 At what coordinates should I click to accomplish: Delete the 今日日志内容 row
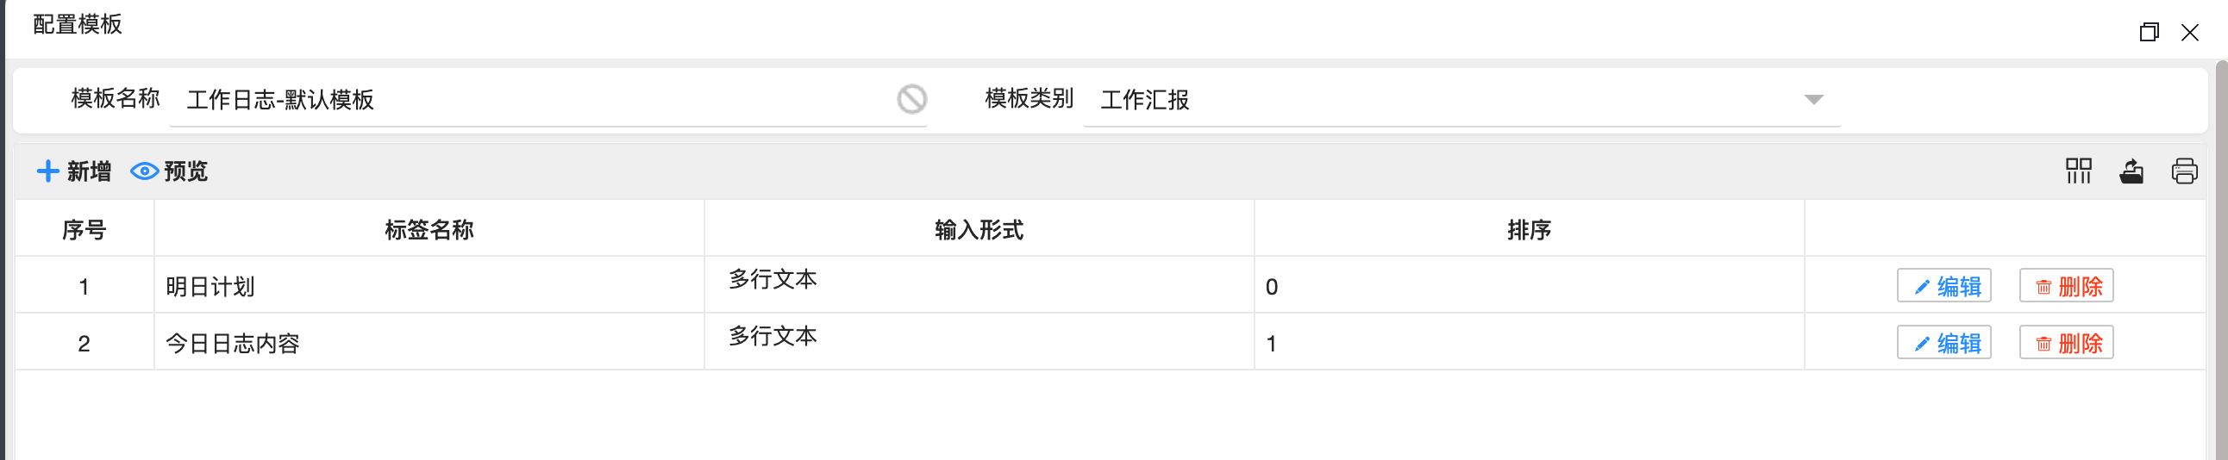pyautogui.click(x=2065, y=343)
